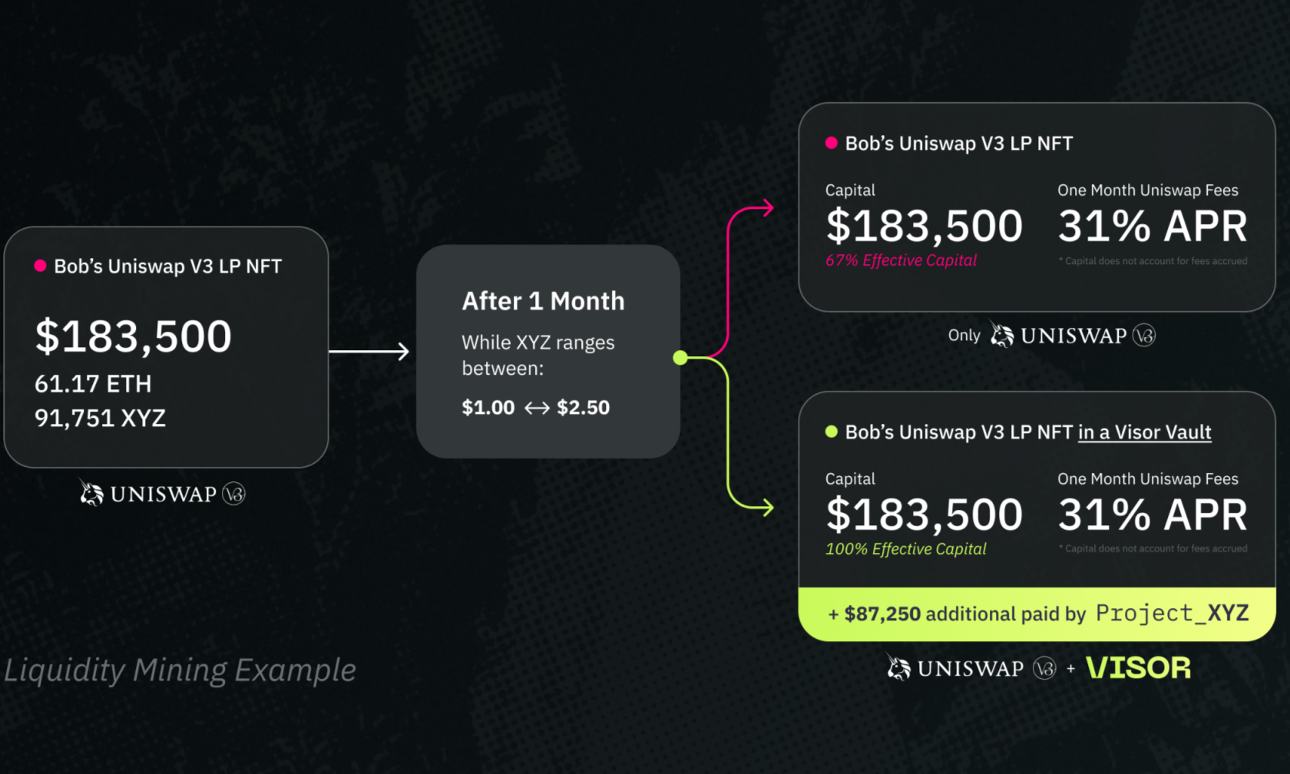Click the V3 badge beside left Uniswap logo
The image size is (1290, 774).
click(233, 494)
